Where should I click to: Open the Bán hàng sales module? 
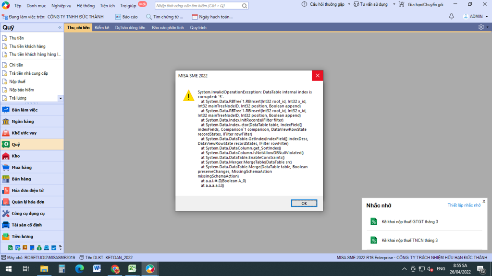(x=32, y=179)
